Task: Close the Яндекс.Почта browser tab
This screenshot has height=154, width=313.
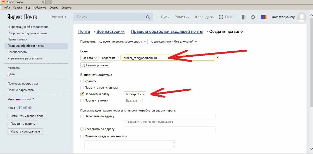Action: (x=43, y=2)
